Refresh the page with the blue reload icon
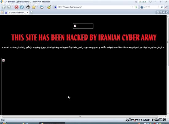Viewport: 169px width, 124px height. pos(22,7)
